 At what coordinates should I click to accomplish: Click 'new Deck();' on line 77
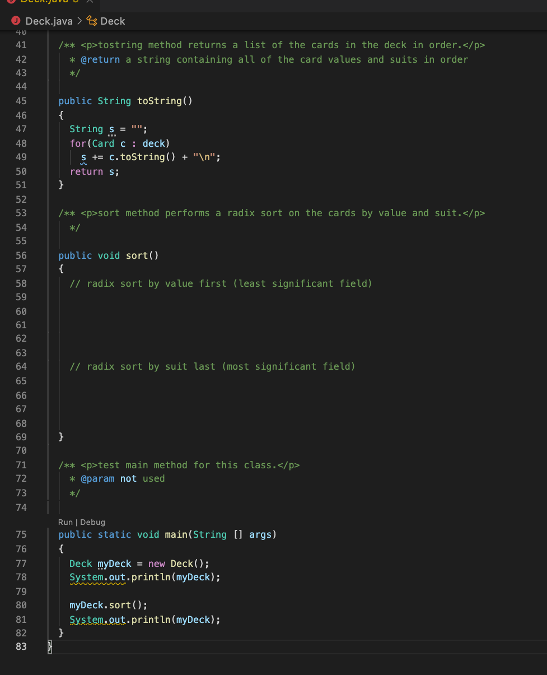coord(179,564)
